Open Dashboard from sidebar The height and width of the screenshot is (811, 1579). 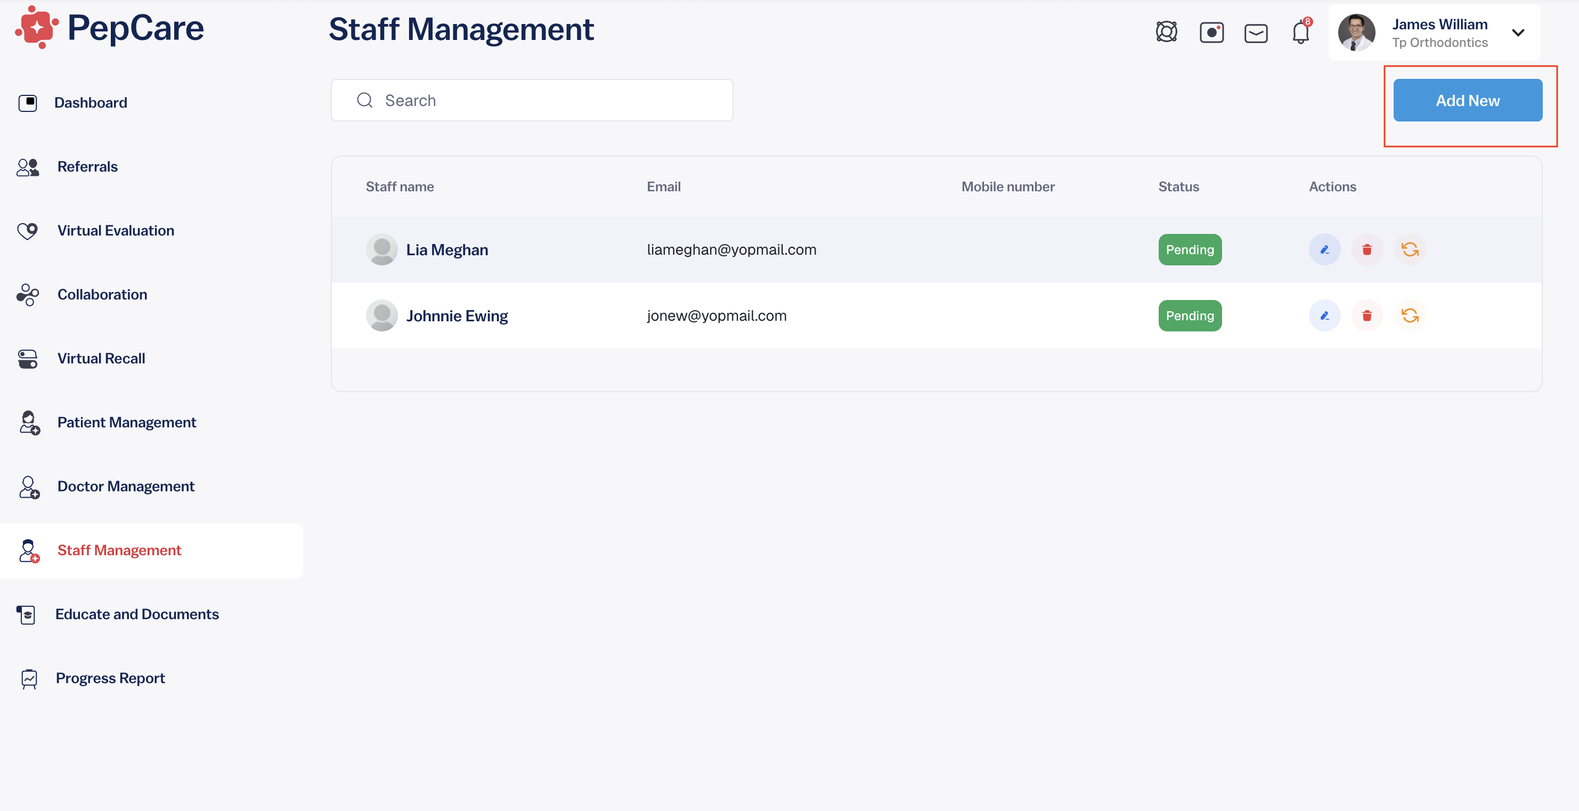pos(91,102)
